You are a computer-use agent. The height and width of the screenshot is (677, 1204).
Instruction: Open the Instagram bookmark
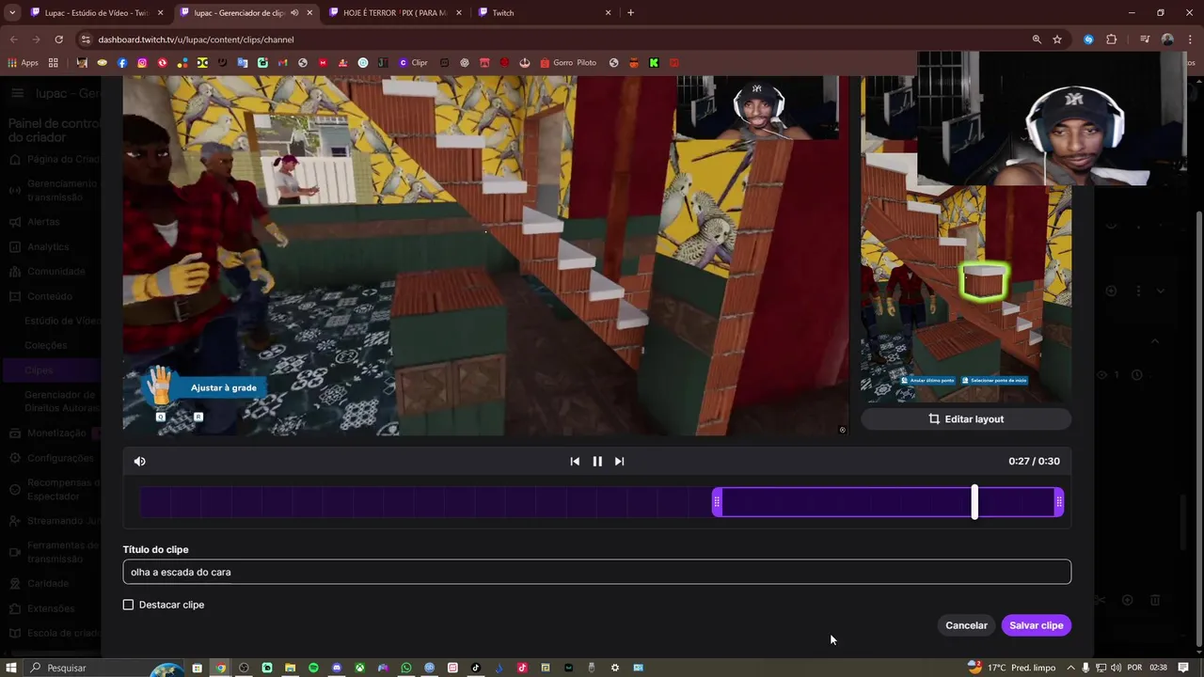(x=142, y=63)
